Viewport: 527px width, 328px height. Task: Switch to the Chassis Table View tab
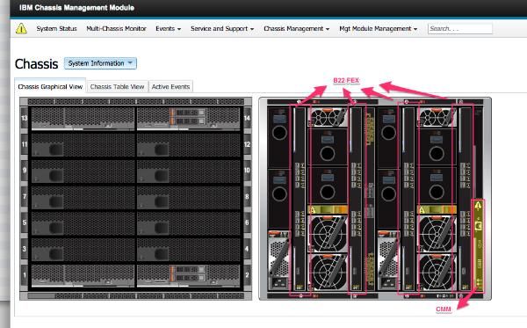pyautogui.click(x=117, y=87)
